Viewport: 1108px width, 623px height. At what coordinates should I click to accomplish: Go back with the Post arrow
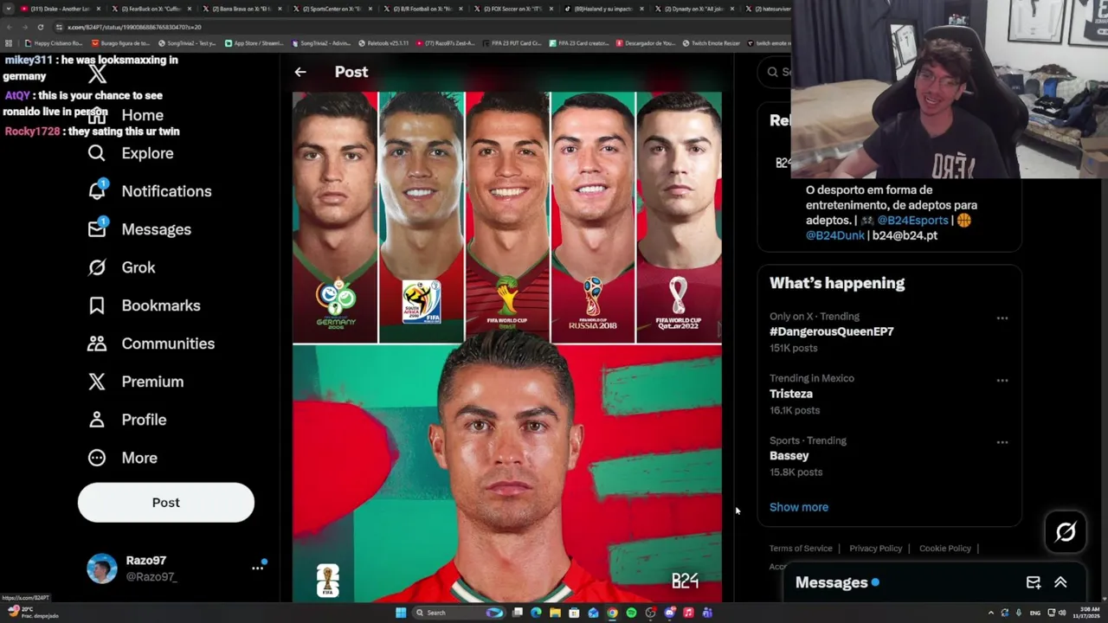click(300, 73)
